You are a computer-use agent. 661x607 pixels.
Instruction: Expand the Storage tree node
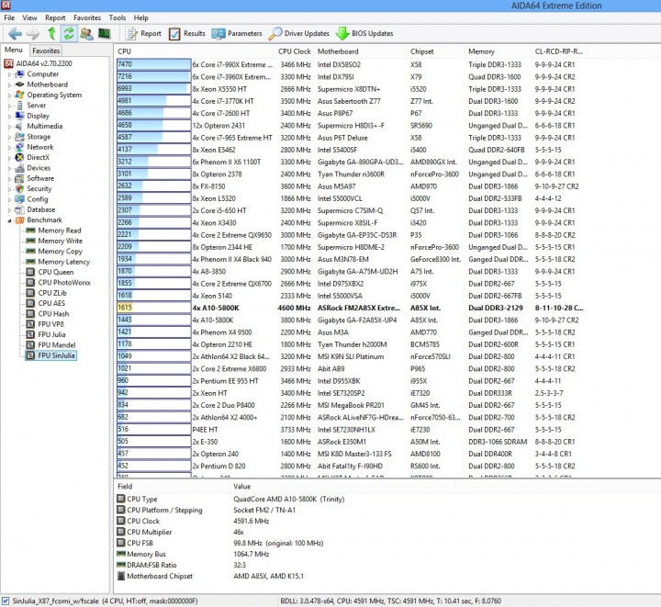(x=9, y=137)
